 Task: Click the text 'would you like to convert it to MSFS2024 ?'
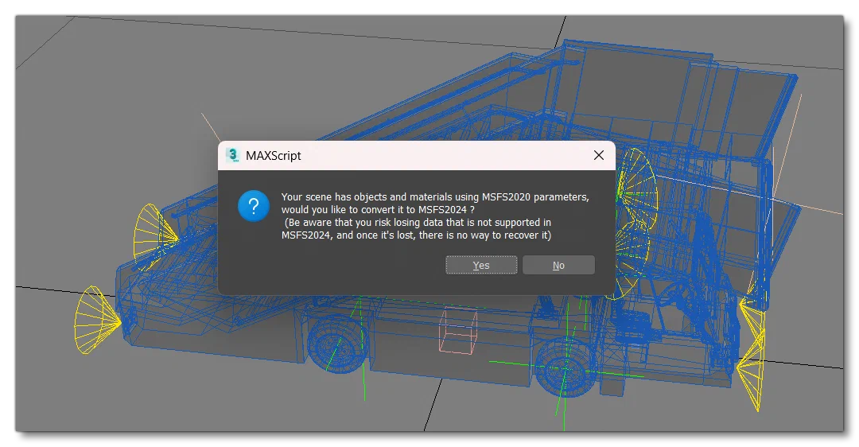[378, 210]
